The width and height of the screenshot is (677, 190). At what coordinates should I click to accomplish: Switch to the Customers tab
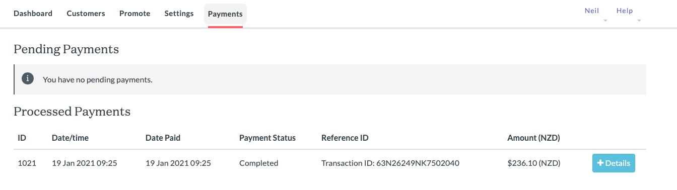pyautogui.click(x=86, y=14)
